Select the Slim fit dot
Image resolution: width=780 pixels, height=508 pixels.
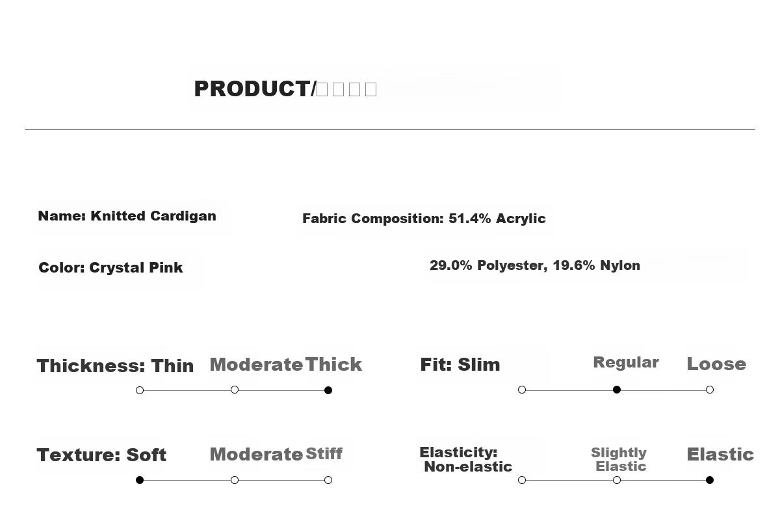(x=522, y=390)
